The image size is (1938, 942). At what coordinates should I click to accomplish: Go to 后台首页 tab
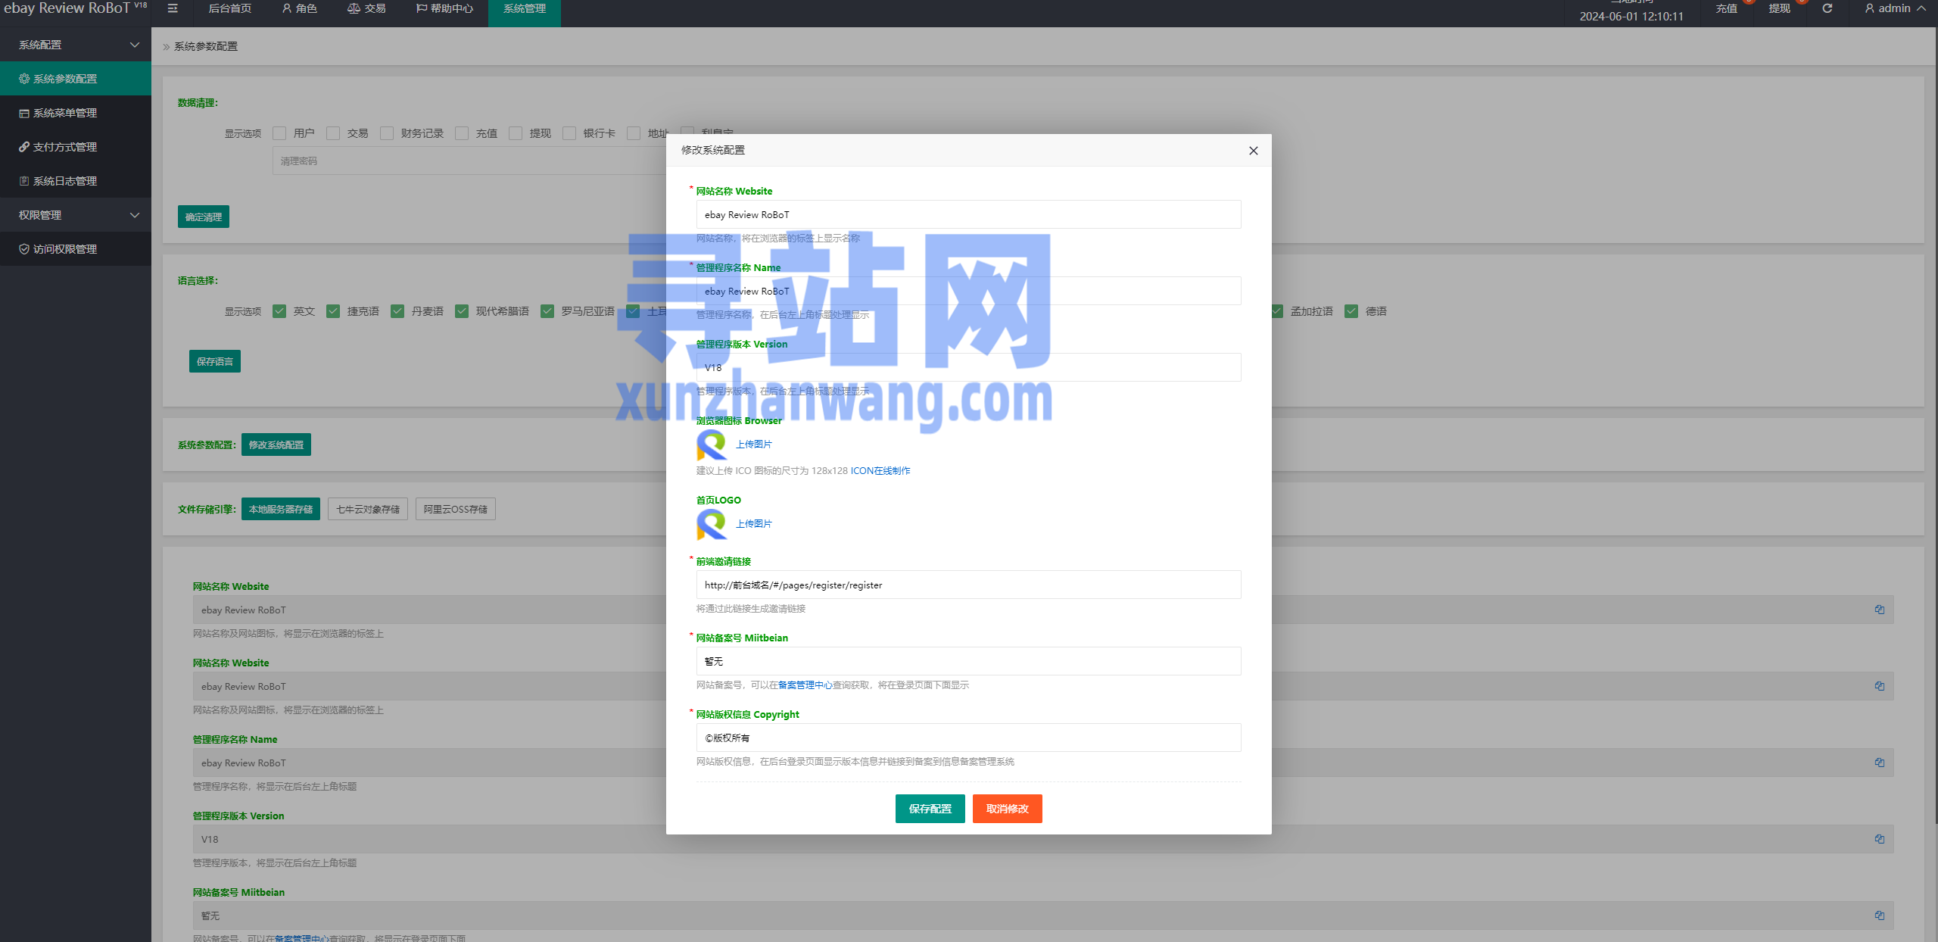pyautogui.click(x=229, y=8)
